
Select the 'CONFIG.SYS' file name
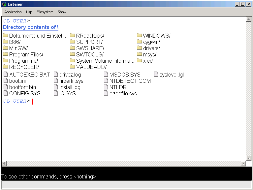click(25, 94)
